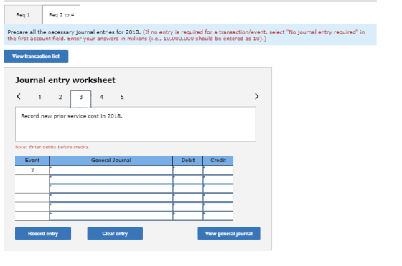Select the Req 2 to 4 tab
Screen dimensions: 402x266
click(x=61, y=15)
